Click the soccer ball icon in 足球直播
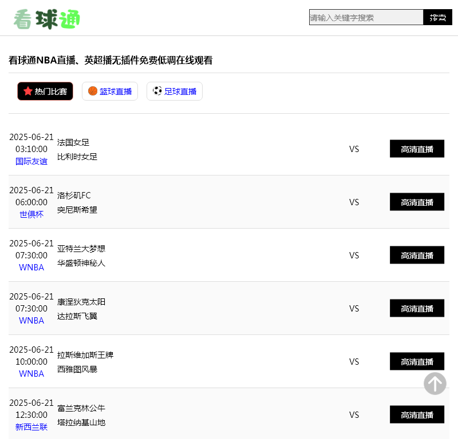Image resolution: width=458 pixels, height=439 pixels. [x=157, y=91]
